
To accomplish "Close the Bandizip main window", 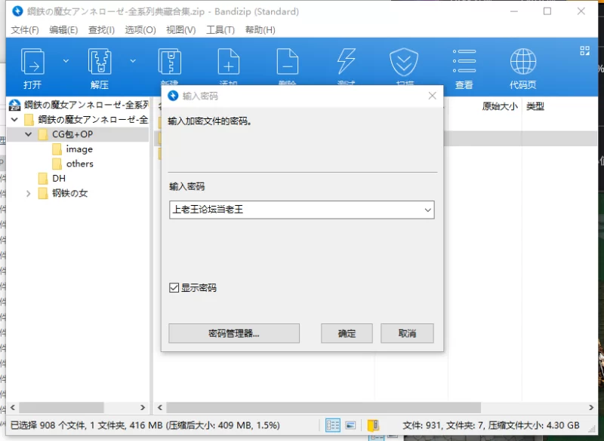I will [x=581, y=11].
